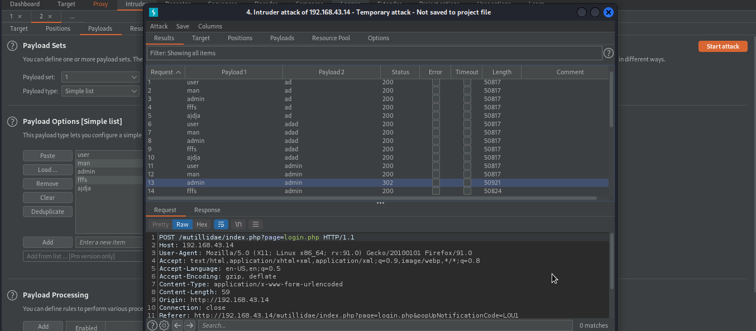756x331 pixels.
Task: Toggle word wrap icon in request viewer
Action: 221,224
